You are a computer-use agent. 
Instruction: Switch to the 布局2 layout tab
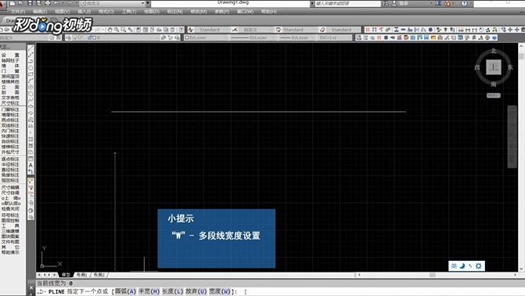[x=99, y=275]
